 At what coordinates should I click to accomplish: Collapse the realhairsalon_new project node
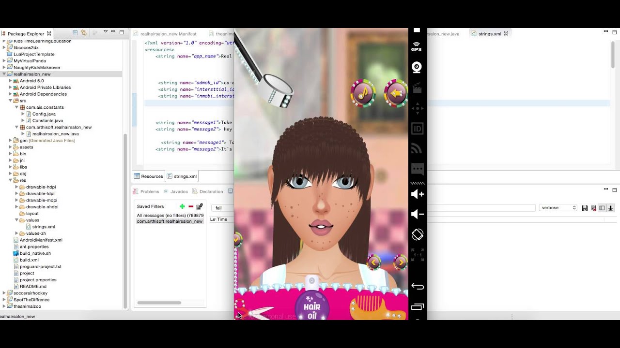4,74
